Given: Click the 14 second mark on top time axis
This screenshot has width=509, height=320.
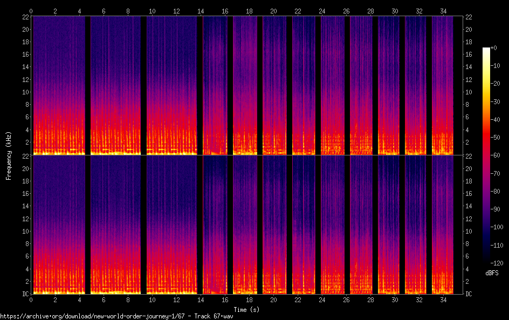Looking at the screenshot, I should [x=201, y=10].
